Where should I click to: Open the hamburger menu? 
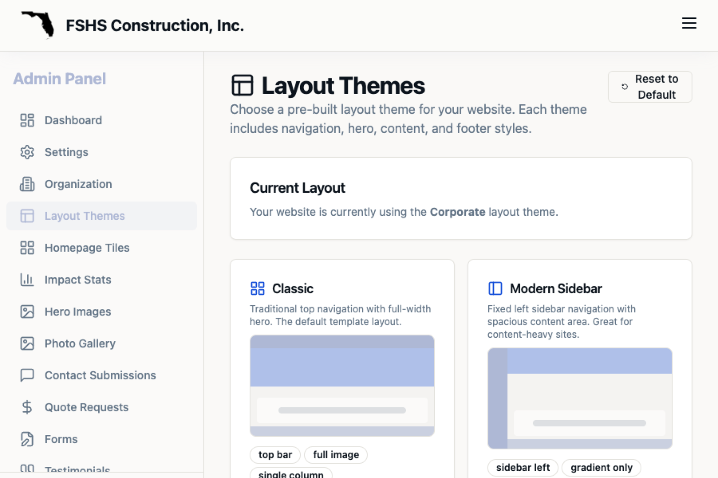coord(689,23)
